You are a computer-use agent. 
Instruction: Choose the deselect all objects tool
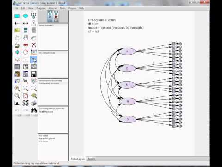point(34,38)
